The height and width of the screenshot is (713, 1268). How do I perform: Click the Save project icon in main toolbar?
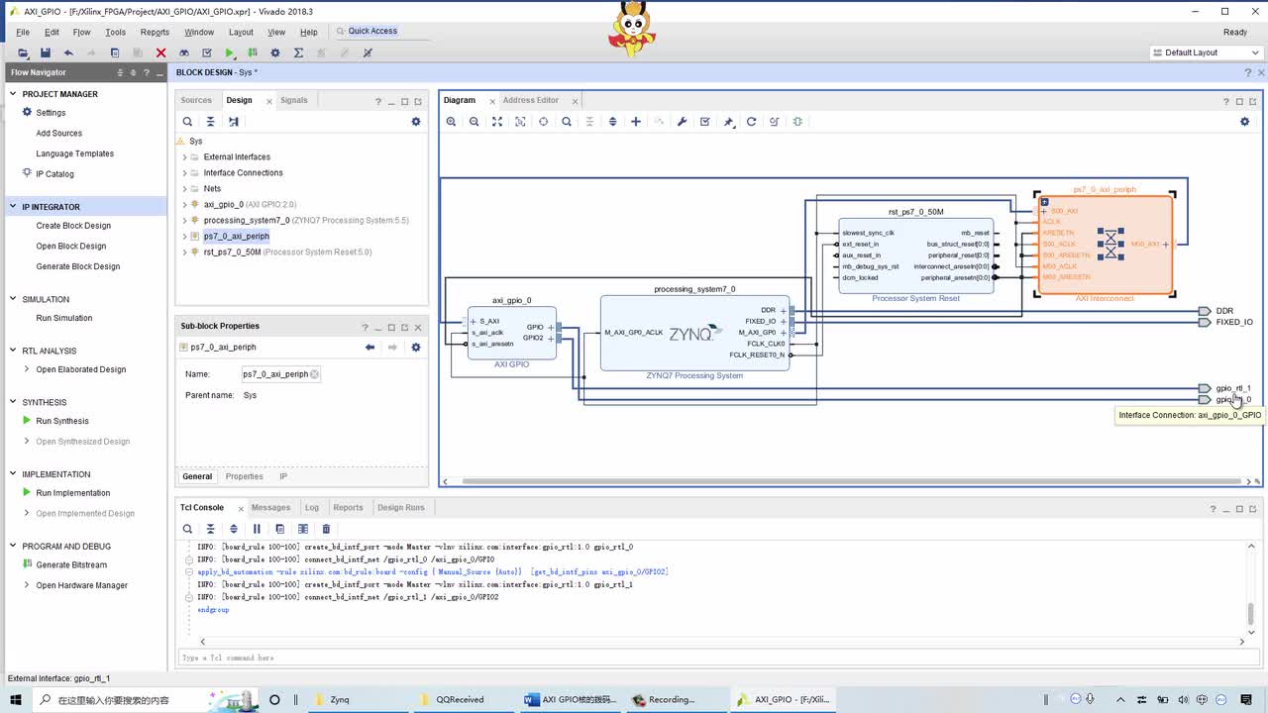[45, 52]
